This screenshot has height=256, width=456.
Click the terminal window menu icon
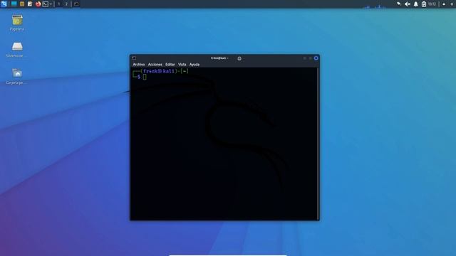(134, 58)
